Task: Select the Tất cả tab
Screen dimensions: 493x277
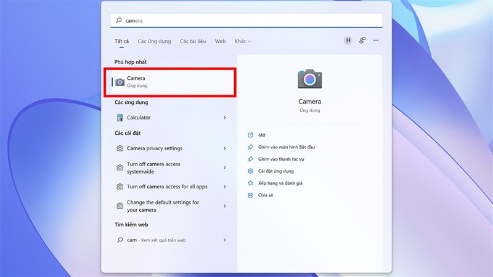Action: 121,41
